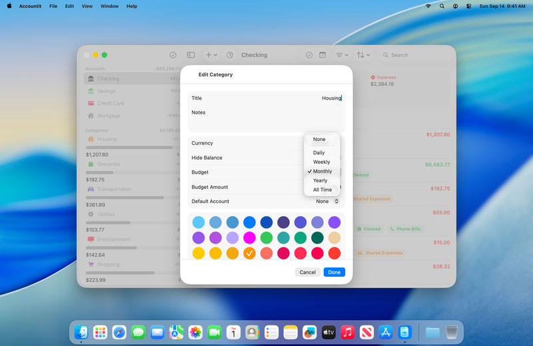Viewport: 533px width, 346px height.
Task: Click the clock history icon in toolbar
Action: point(230,55)
